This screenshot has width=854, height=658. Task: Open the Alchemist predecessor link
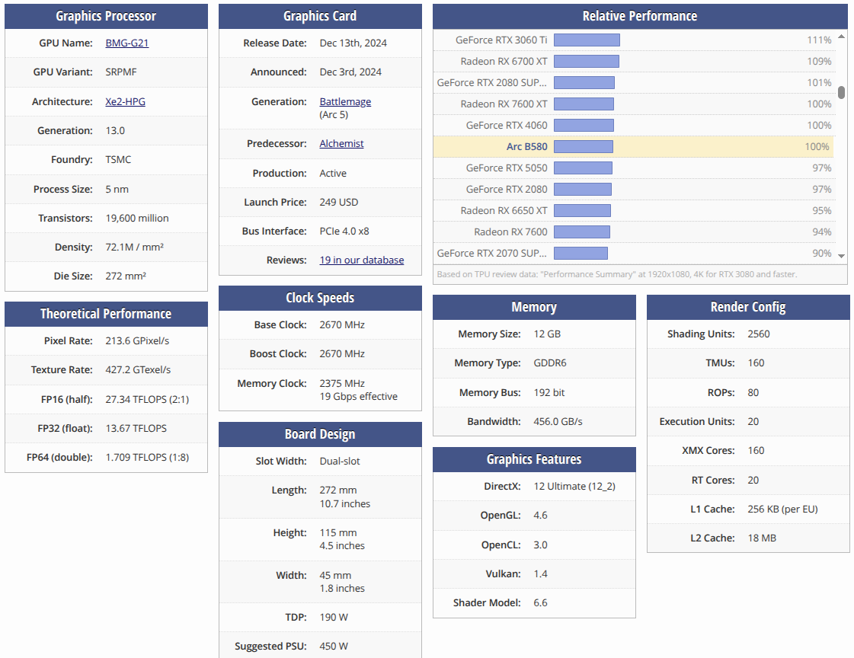pyautogui.click(x=341, y=143)
